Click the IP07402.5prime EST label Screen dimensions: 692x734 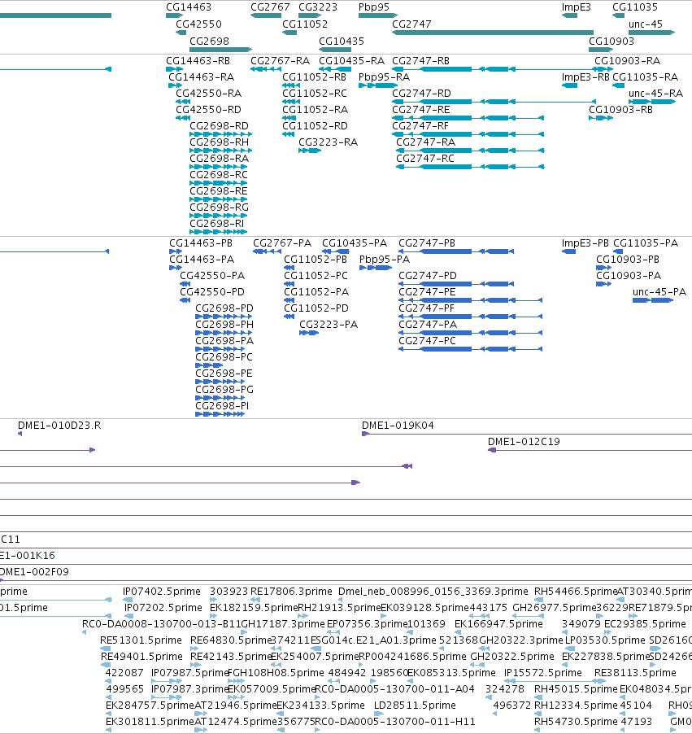click(162, 592)
